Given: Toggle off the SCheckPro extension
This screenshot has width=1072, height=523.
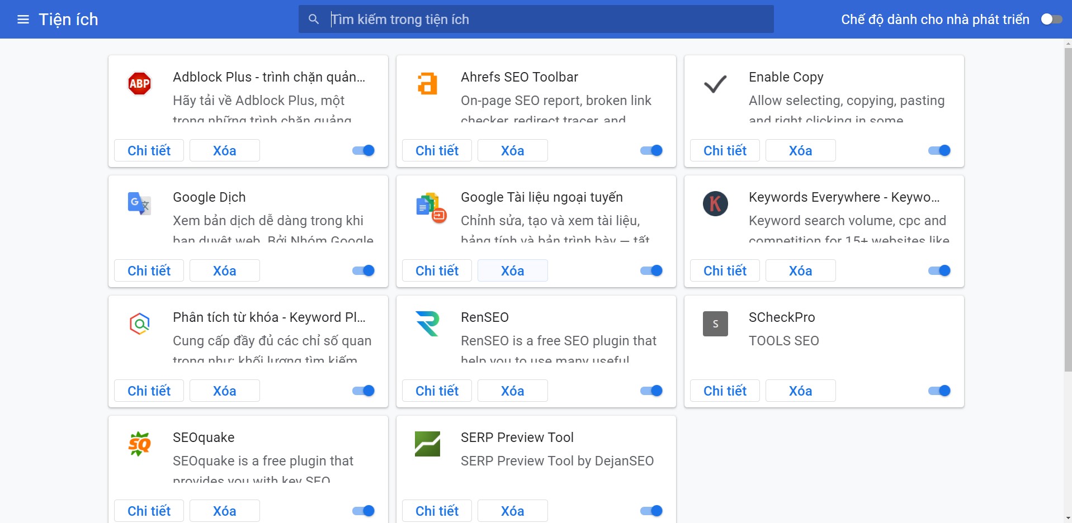Looking at the screenshot, I should tap(939, 391).
